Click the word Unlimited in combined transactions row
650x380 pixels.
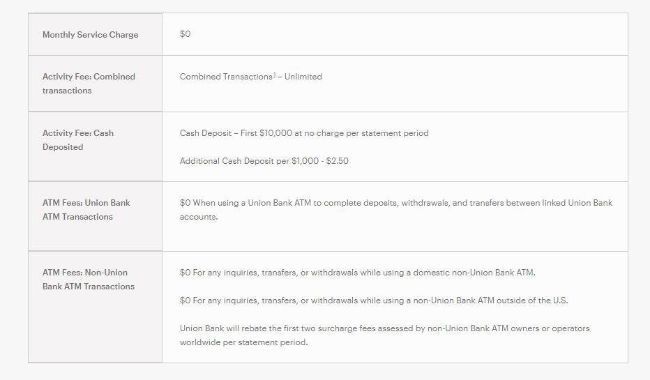click(303, 77)
